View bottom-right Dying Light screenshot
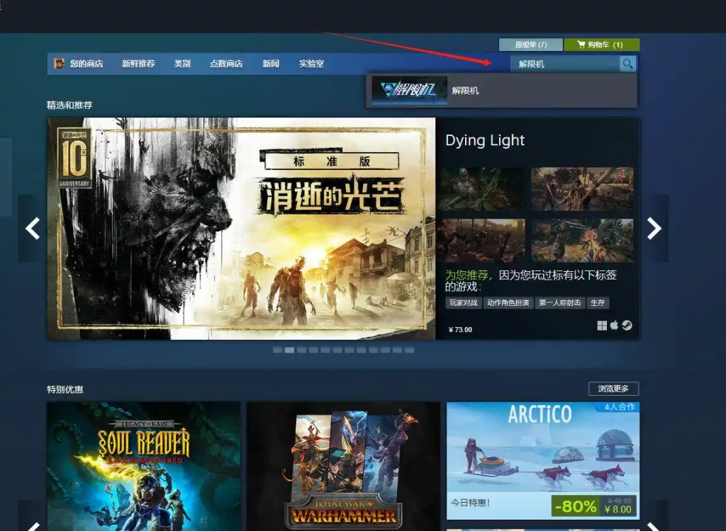The height and width of the screenshot is (531, 726). [583, 241]
